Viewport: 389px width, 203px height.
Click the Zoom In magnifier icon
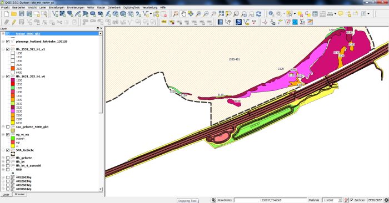pyautogui.click(x=198, y=14)
